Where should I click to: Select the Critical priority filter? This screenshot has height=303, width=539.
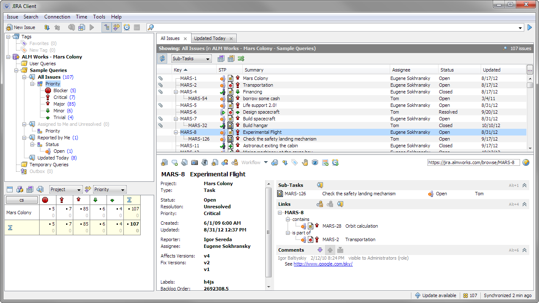point(60,97)
